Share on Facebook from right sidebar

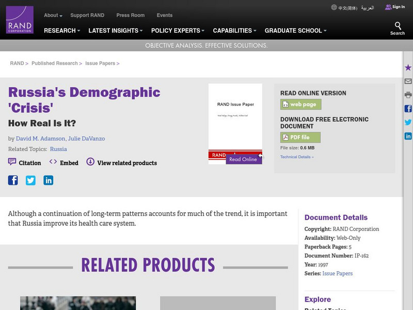pos(408,109)
